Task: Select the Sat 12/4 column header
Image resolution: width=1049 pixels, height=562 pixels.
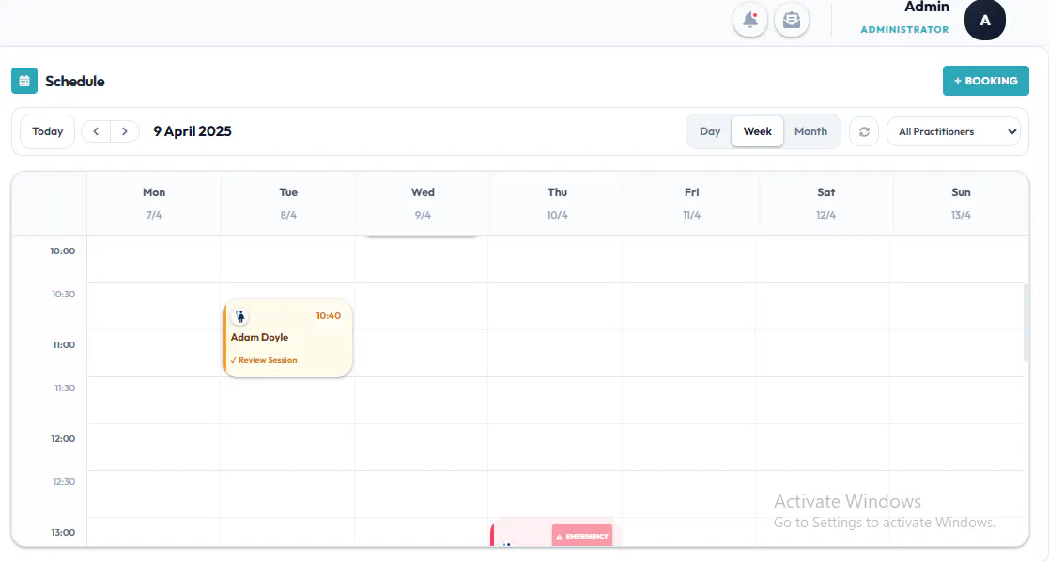Action: point(826,204)
